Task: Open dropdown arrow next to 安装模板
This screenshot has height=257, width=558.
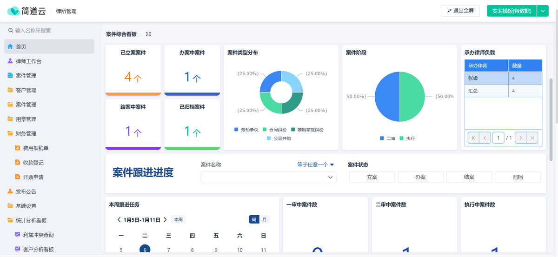Action: [543, 11]
